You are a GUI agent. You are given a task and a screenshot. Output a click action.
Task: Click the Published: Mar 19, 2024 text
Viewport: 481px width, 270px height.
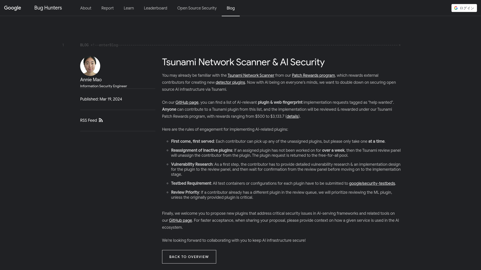[101, 99]
